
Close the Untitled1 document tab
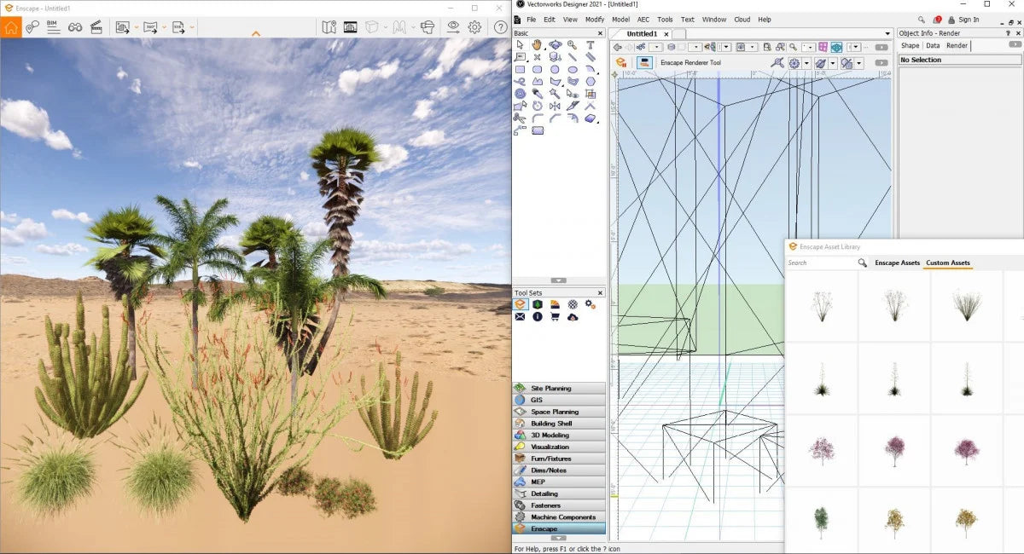pos(667,34)
